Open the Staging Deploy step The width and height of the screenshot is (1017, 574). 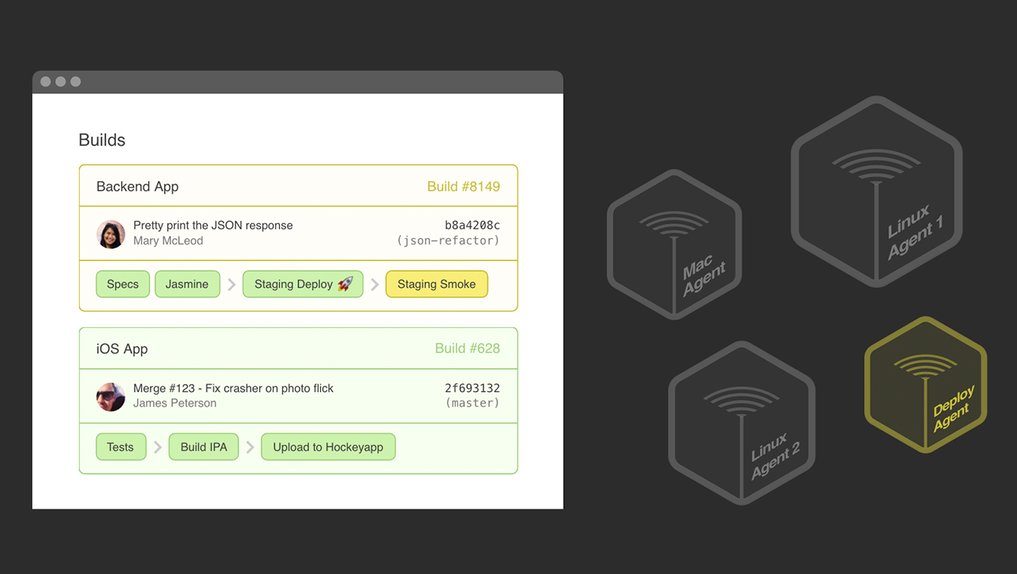coord(303,284)
